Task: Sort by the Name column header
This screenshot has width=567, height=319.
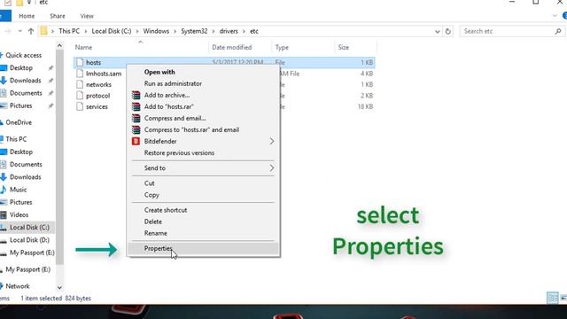Action: (x=83, y=47)
